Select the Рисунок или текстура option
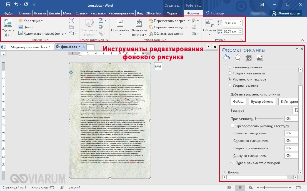 click(230, 79)
